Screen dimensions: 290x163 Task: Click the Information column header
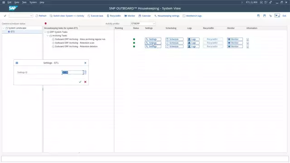(252, 28)
